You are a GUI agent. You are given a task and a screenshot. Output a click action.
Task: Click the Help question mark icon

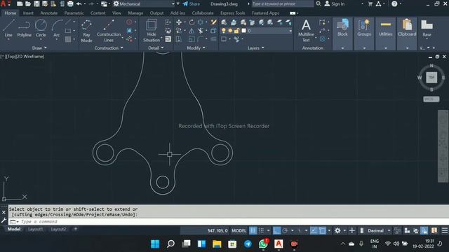tap(394, 3)
